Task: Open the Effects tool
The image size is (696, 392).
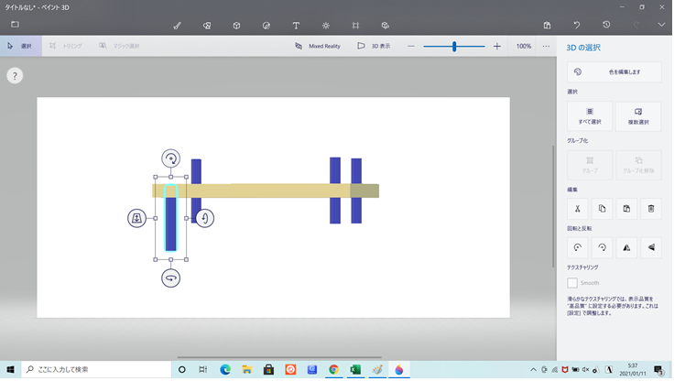Action: click(326, 26)
